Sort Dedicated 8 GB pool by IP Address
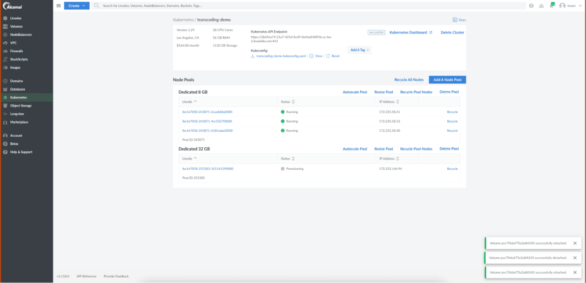The image size is (586, 283). click(390, 102)
